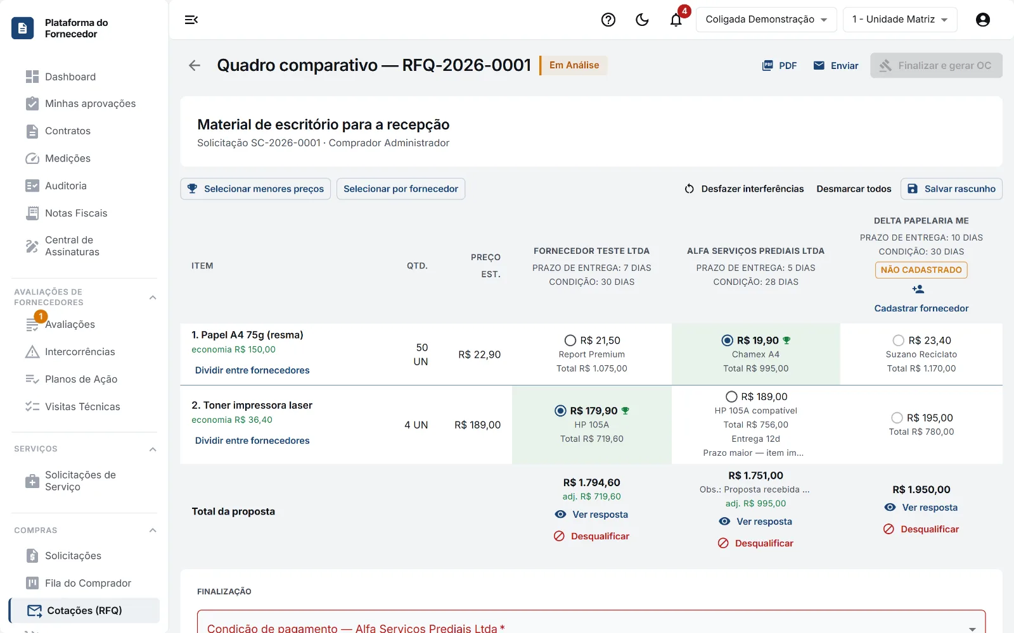Click Desmarcar todos button
The width and height of the screenshot is (1014, 633).
coord(854,189)
